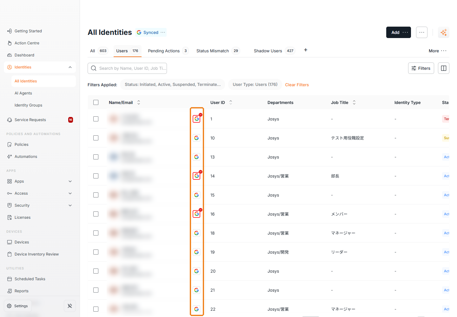Open the Synced status options dots
This screenshot has height=317, width=457.
pos(163,32)
